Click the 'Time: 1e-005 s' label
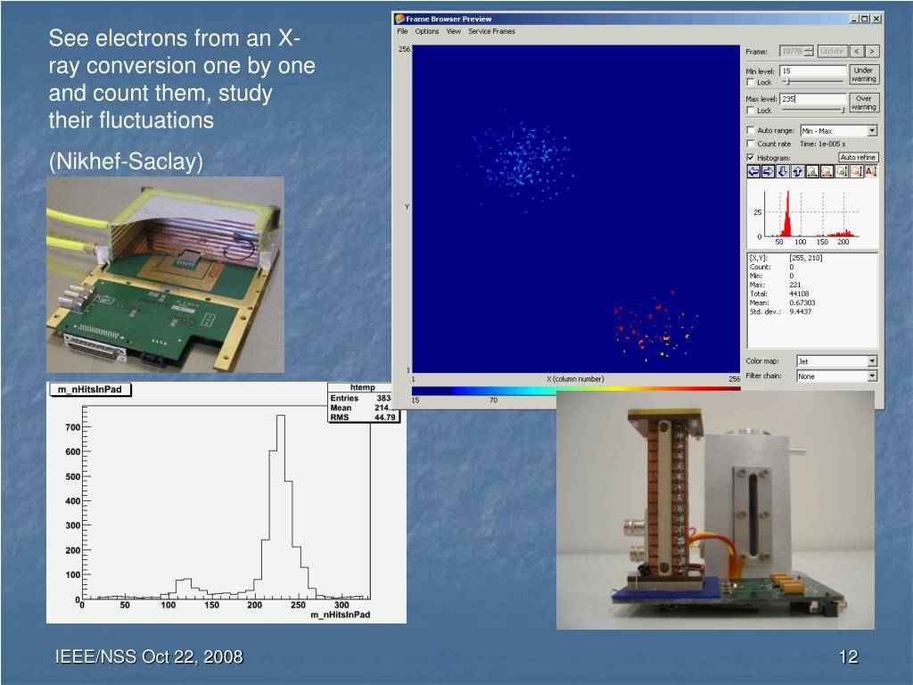Image resolution: width=913 pixels, height=685 pixels. pos(822,144)
